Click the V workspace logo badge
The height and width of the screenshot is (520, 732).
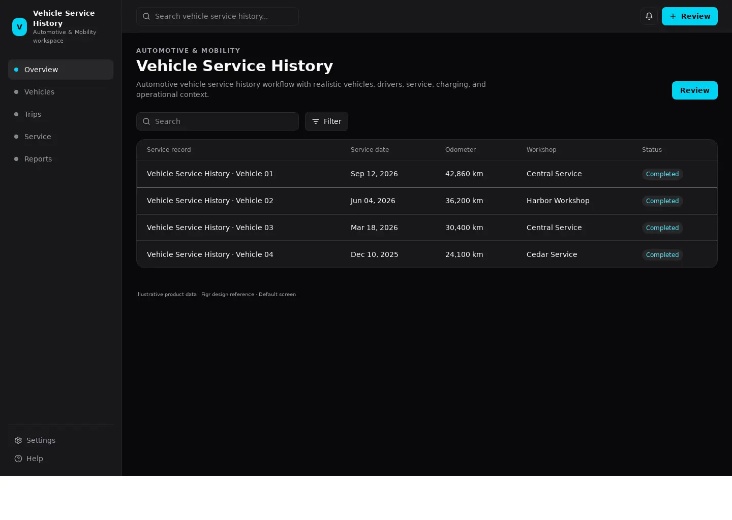19,27
